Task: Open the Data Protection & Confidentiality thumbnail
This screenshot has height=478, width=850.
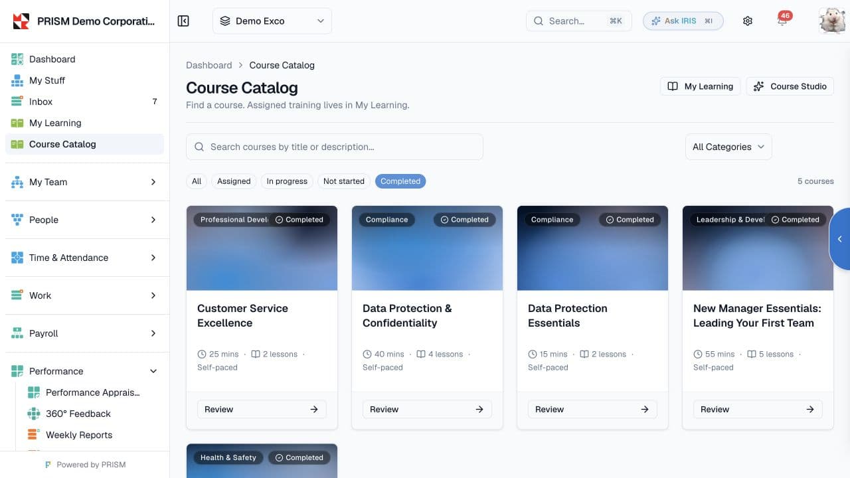Action: coord(427,248)
